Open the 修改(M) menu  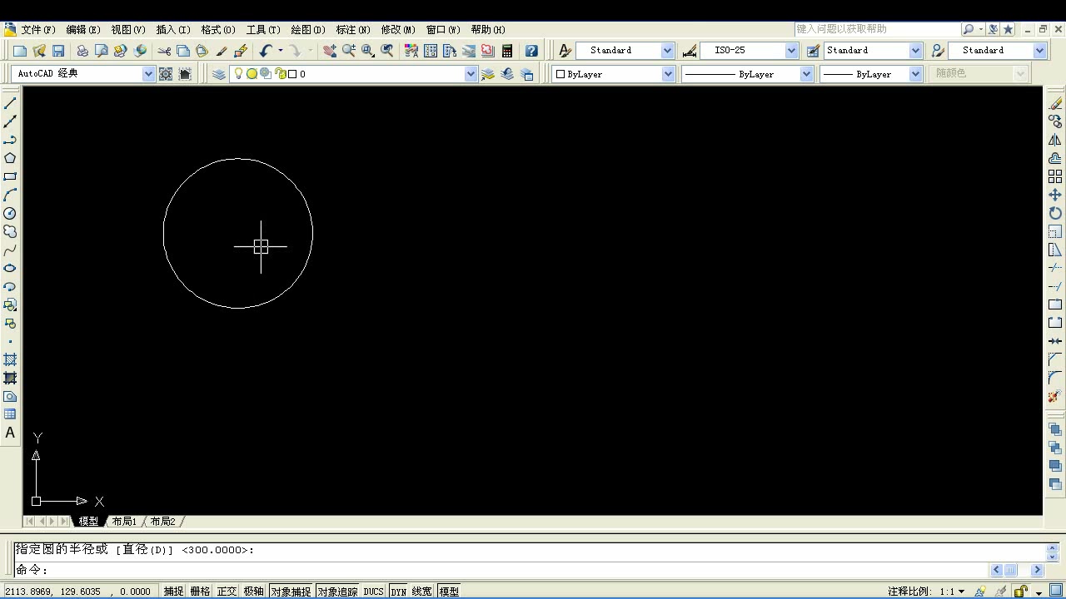pos(398,30)
